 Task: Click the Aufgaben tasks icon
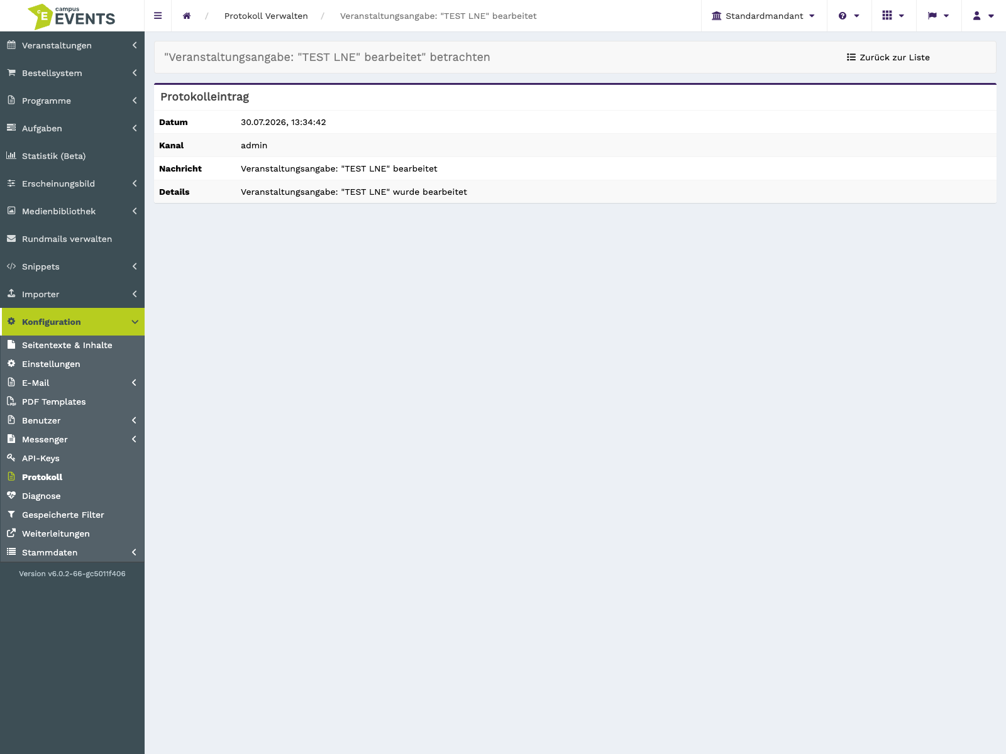pyautogui.click(x=11, y=128)
